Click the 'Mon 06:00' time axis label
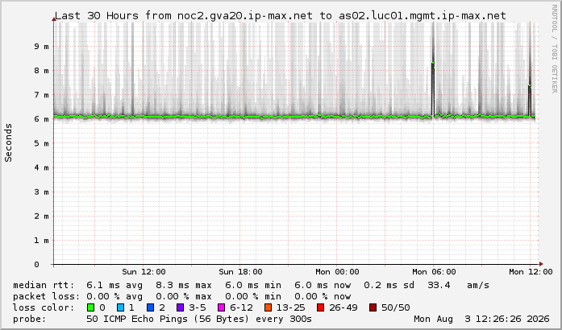This screenshot has height=330, width=562. pyautogui.click(x=434, y=272)
